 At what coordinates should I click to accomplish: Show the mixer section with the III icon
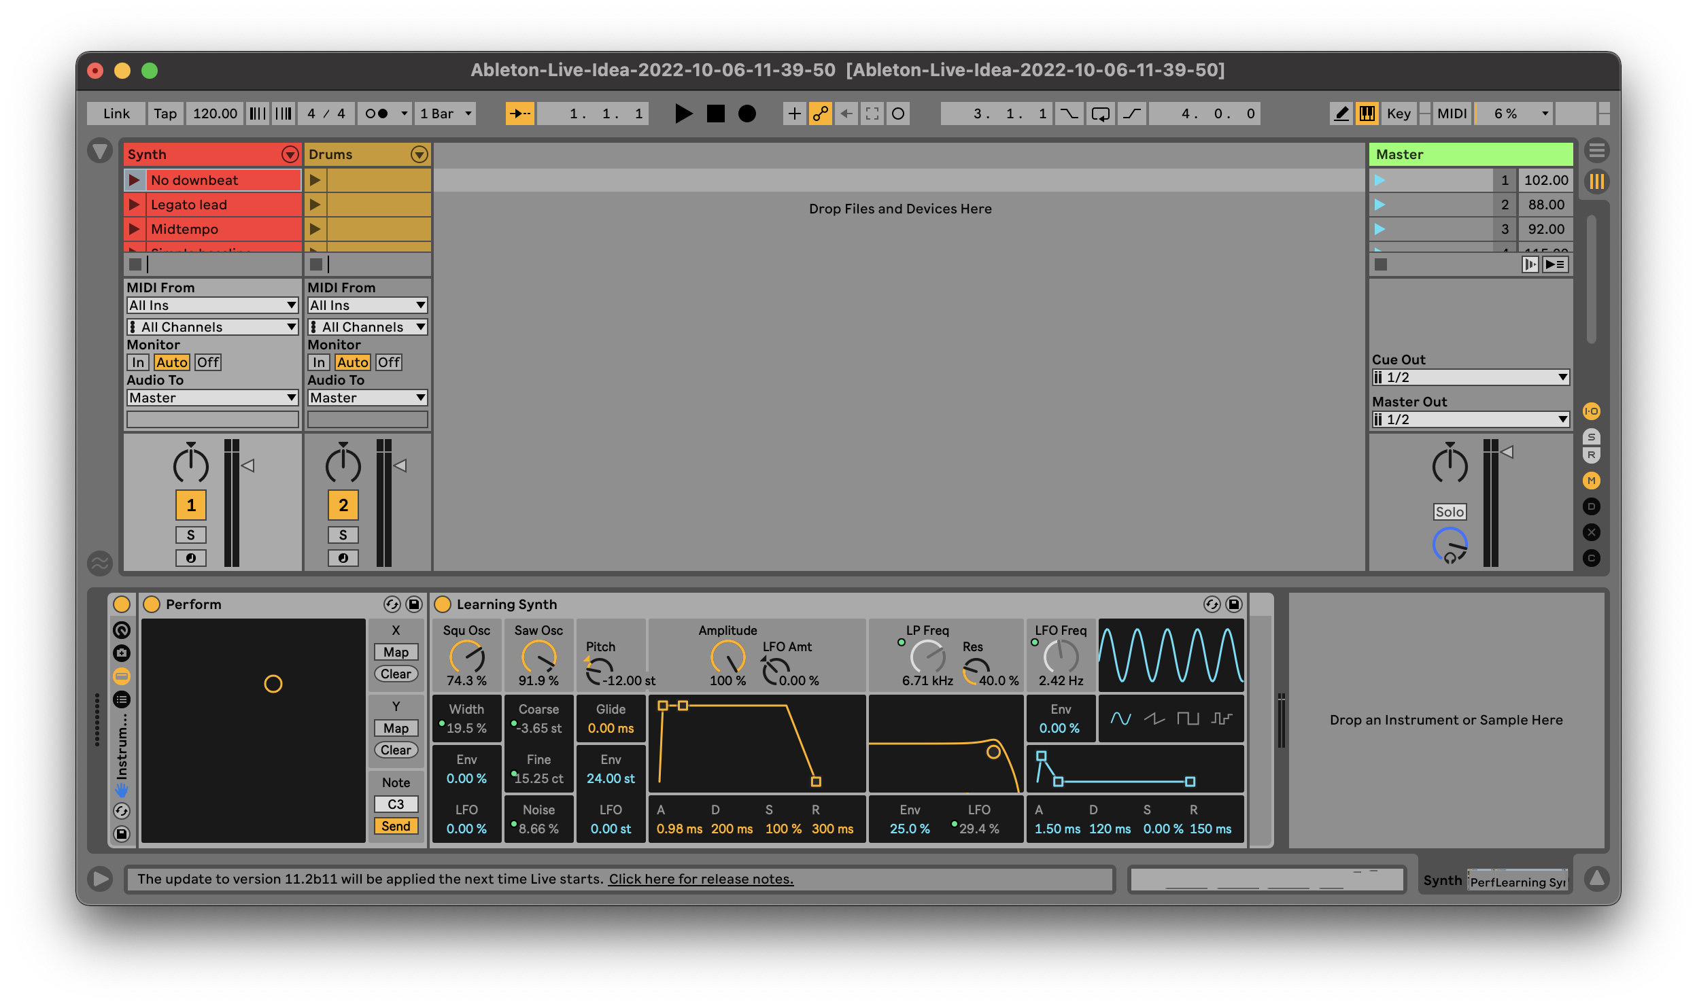[x=1598, y=180]
